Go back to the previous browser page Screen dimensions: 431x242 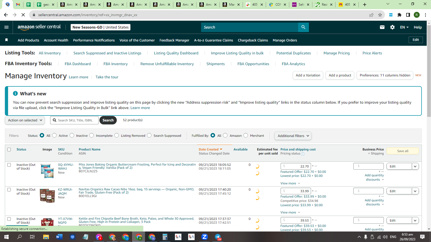pyautogui.click(x=6, y=15)
